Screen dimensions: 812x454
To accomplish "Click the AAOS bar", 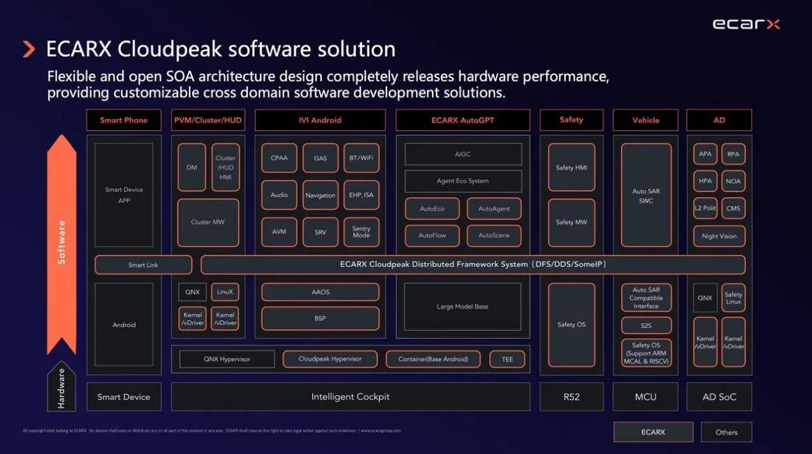I will click(x=320, y=292).
